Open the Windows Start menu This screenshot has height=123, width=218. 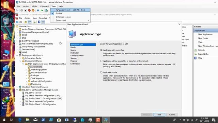(4, 120)
